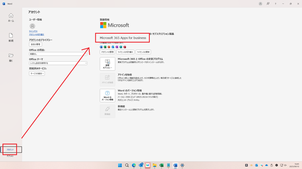Open the Office テーマ dropdown
Screen dimensions: 302x169
[x=58, y=63]
